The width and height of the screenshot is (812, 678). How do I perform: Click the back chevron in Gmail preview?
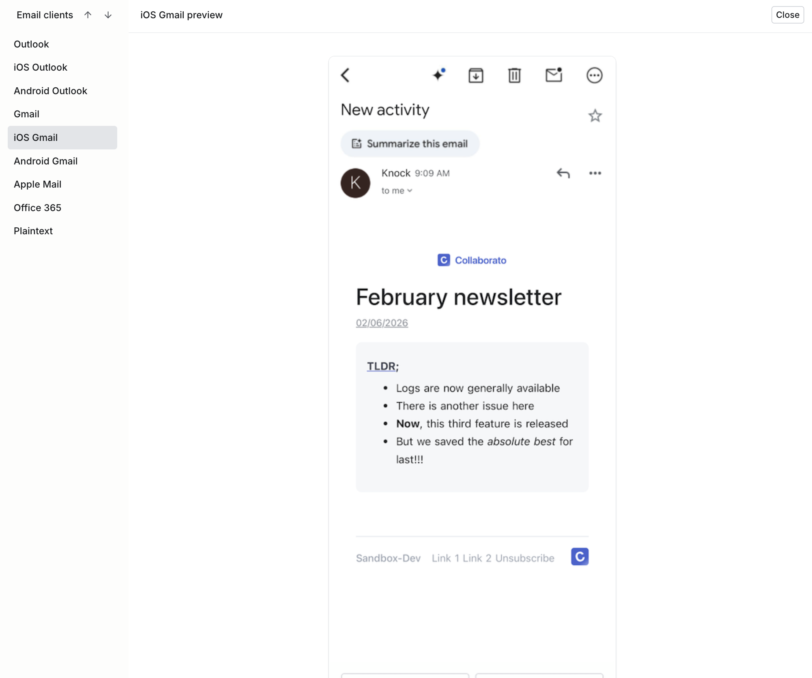345,75
